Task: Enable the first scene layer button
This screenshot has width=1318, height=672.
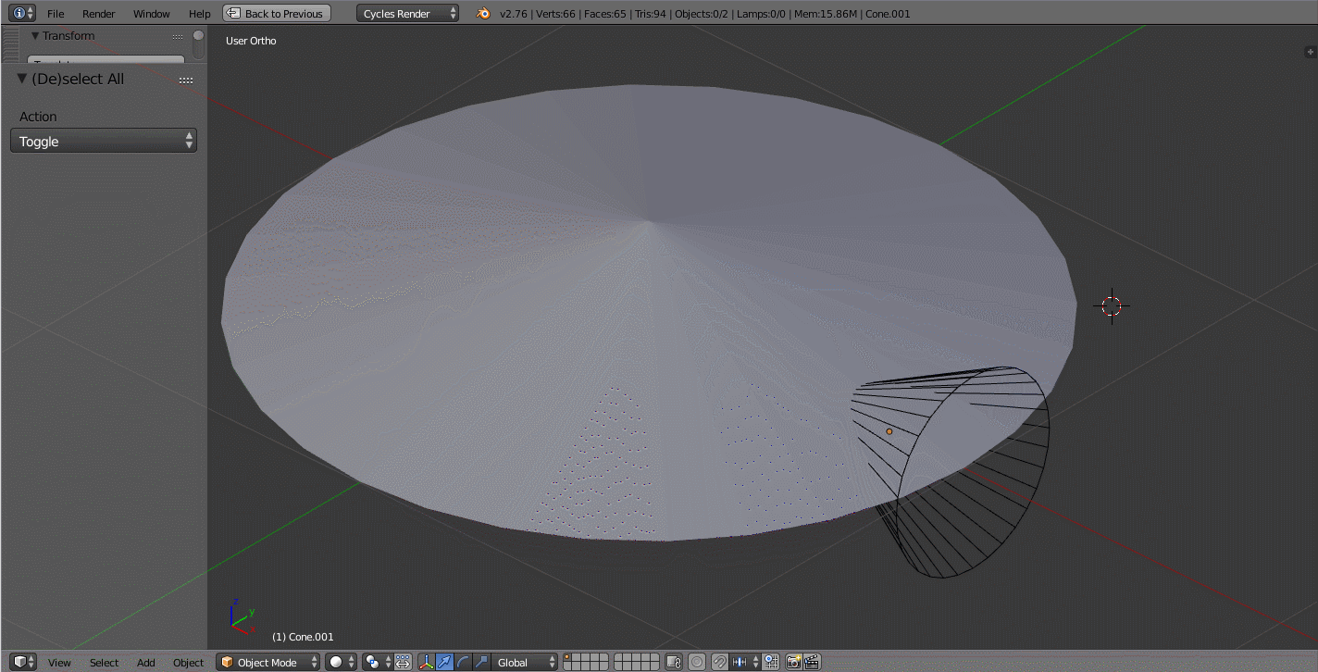Action: tap(568, 658)
